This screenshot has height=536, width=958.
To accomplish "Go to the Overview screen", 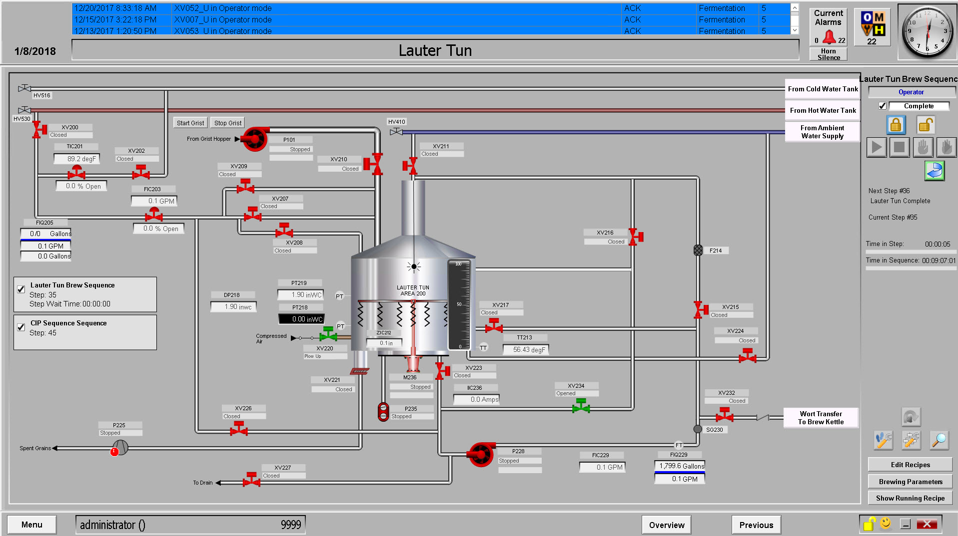I will point(667,525).
